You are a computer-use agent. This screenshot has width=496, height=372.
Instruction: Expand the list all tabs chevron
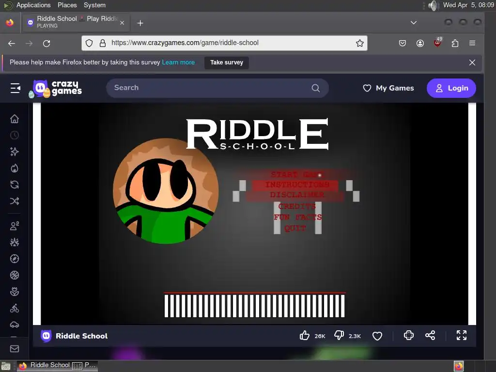pyautogui.click(x=414, y=23)
